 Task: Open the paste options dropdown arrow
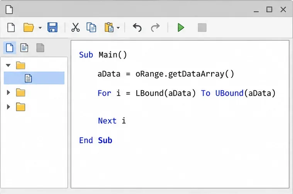(118, 28)
